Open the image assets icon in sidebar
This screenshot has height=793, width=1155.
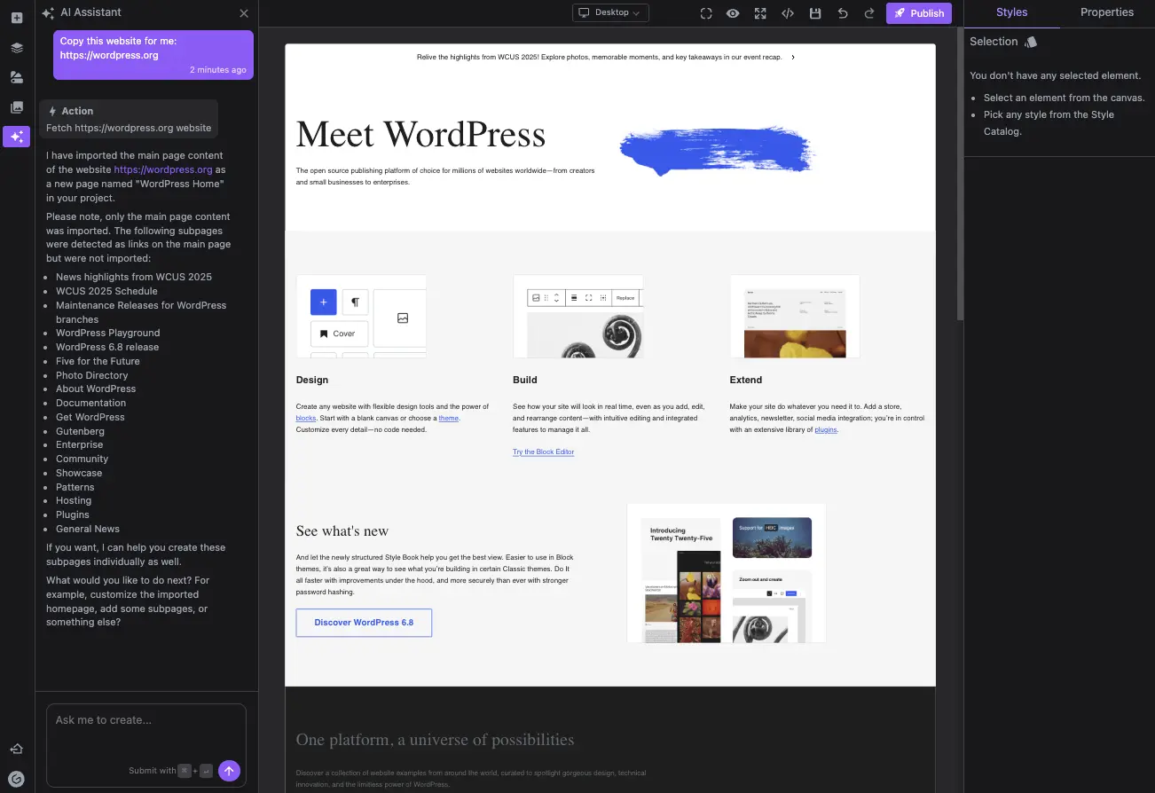click(16, 107)
